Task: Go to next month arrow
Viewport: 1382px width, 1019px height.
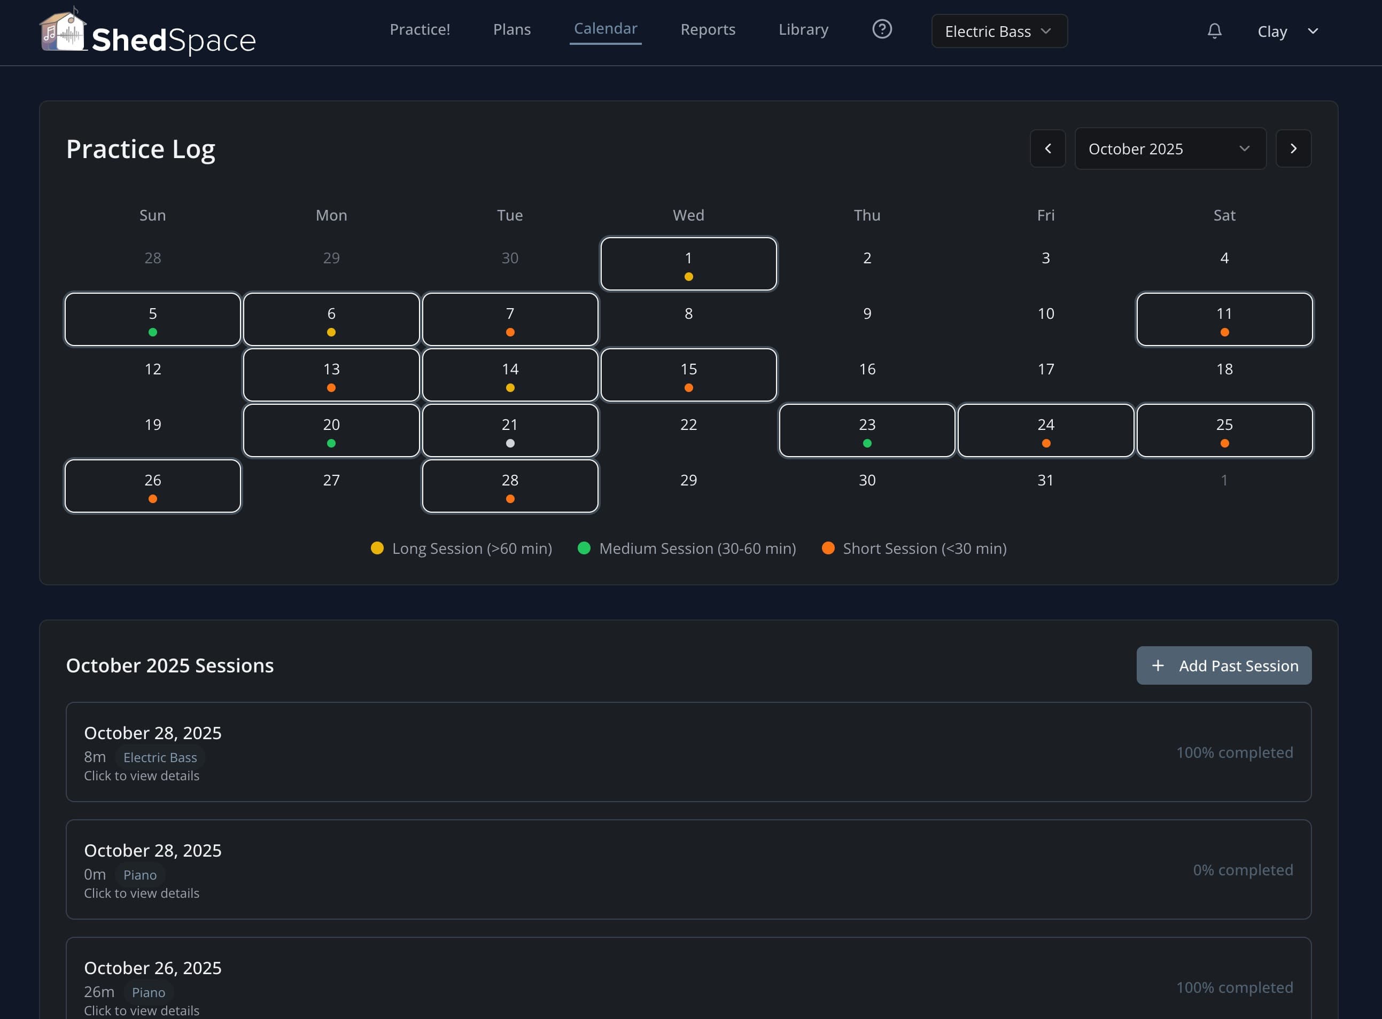Action: [x=1293, y=148]
